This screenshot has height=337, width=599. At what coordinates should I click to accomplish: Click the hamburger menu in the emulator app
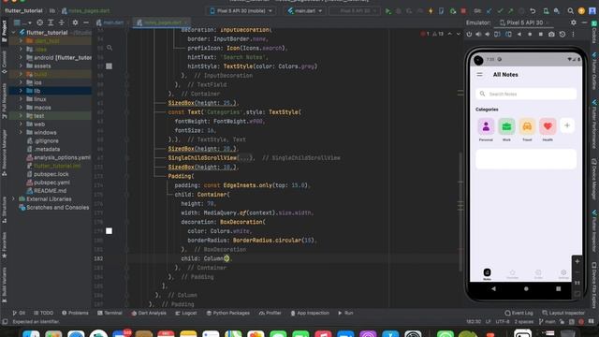[479, 75]
